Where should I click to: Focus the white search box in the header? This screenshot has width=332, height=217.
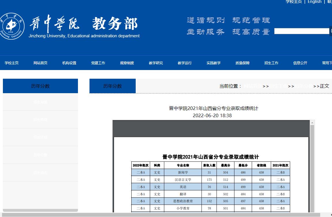point(302,31)
